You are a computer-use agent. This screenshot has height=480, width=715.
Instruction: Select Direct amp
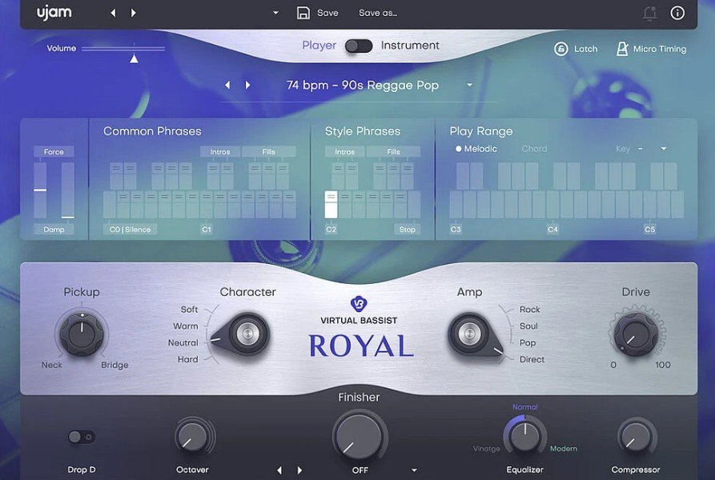pyautogui.click(x=532, y=359)
